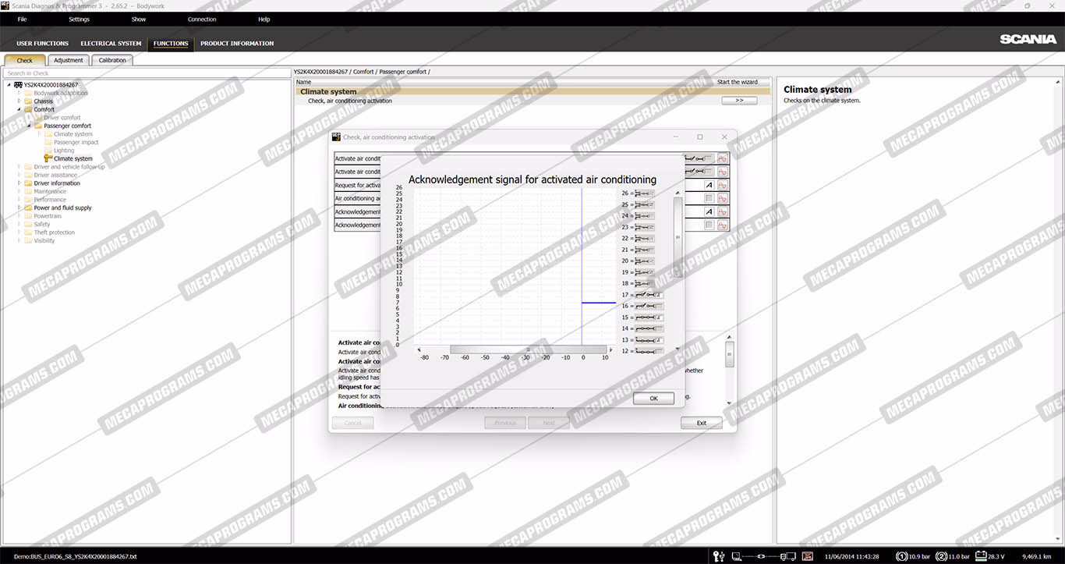1065x564 pixels.
Task: Click graph icon in Air conditioning row
Action: [723, 198]
